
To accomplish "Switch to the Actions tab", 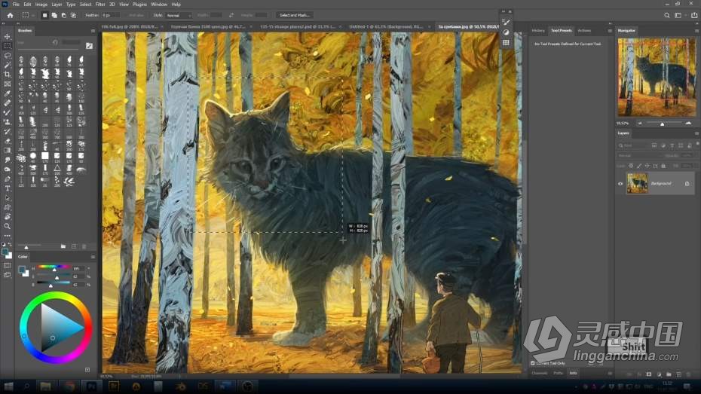I will point(584,31).
